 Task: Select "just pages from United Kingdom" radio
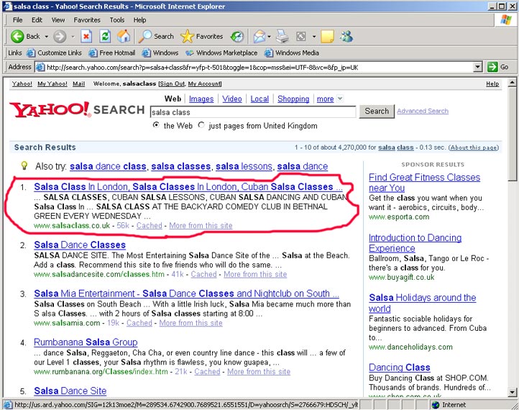click(x=201, y=126)
